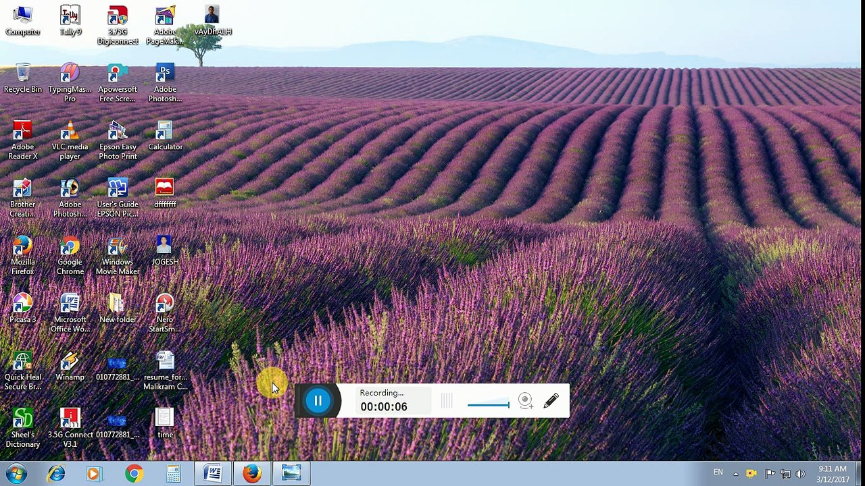
Task: Select the Calculator desktop shortcut
Action: coord(165,135)
